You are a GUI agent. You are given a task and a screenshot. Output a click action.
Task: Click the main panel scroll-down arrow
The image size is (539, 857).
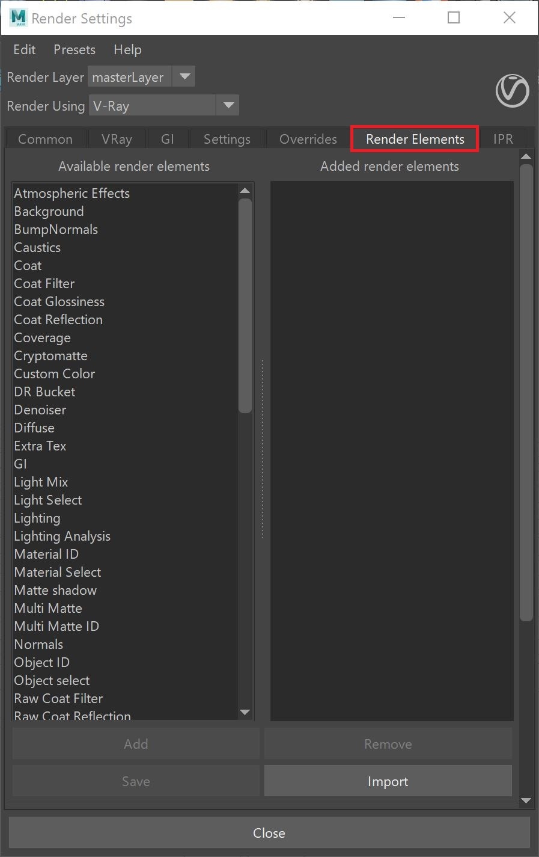[526, 800]
